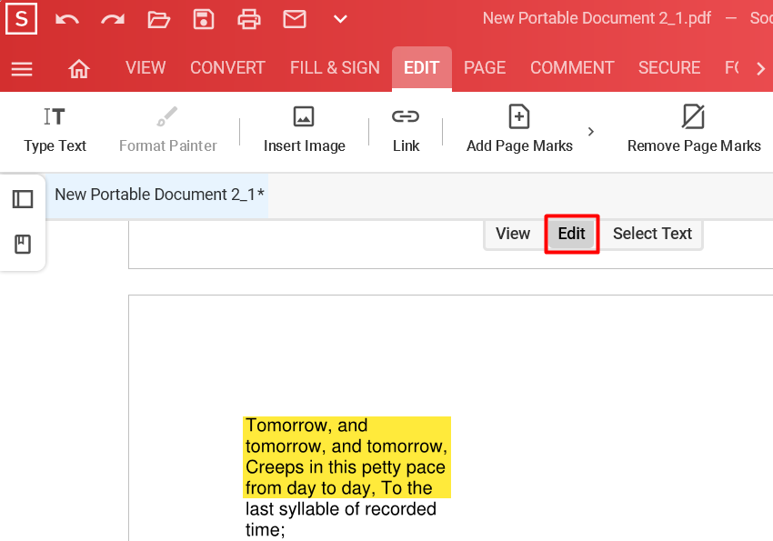Save document using the floppy disk icon
773x541 pixels.
[x=204, y=19]
